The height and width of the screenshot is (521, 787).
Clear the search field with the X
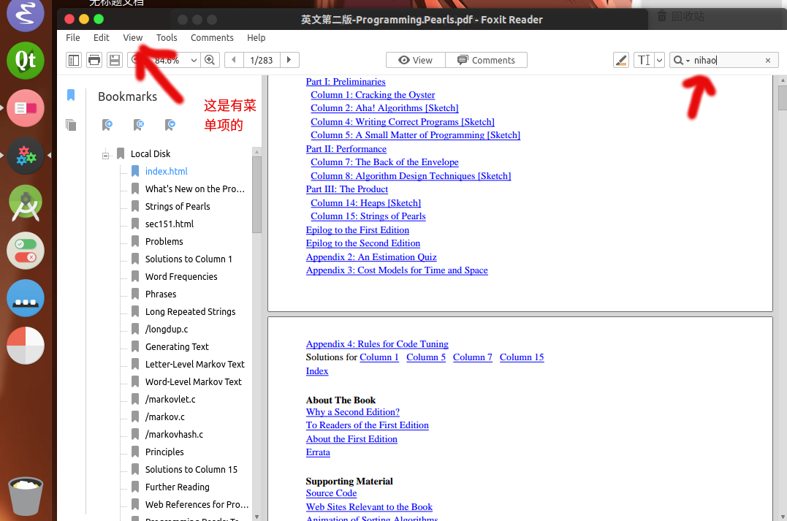tap(768, 60)
